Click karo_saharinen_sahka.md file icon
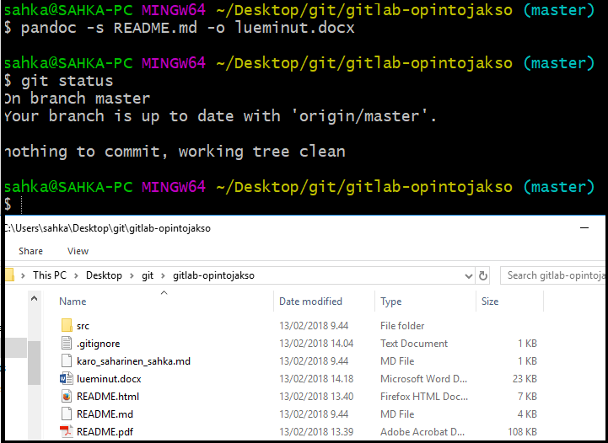This screenshot has width=608, height=443. point(67,361)
